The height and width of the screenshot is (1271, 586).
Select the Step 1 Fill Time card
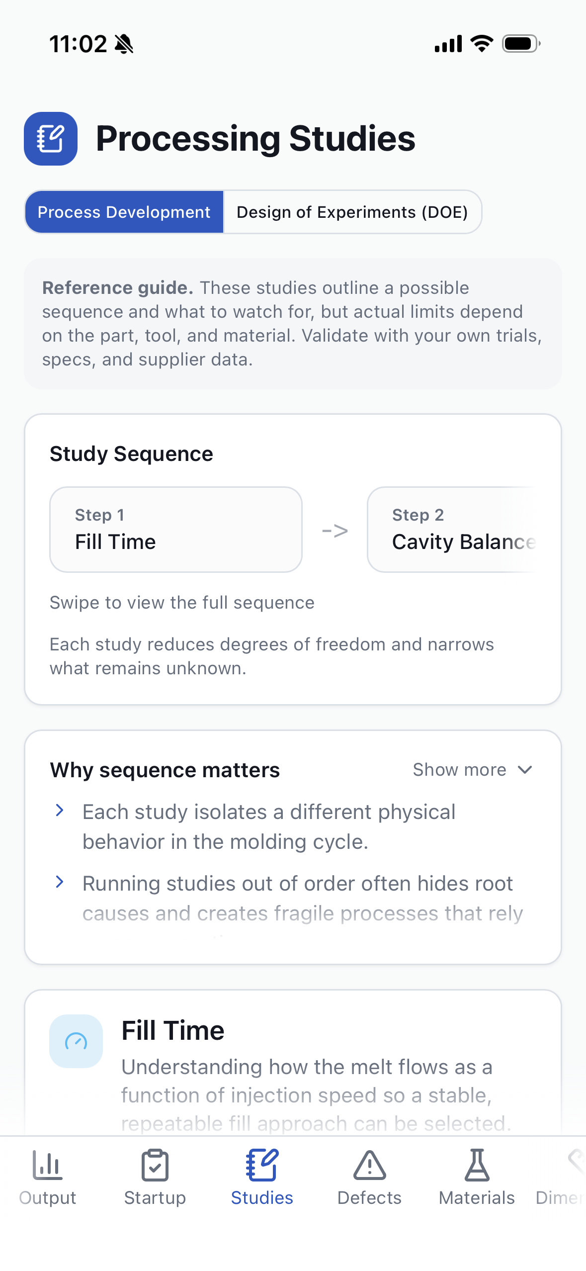click(176, 530)
